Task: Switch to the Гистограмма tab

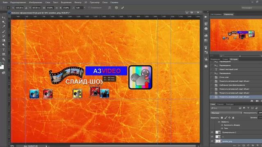Action: pos(216,15)
